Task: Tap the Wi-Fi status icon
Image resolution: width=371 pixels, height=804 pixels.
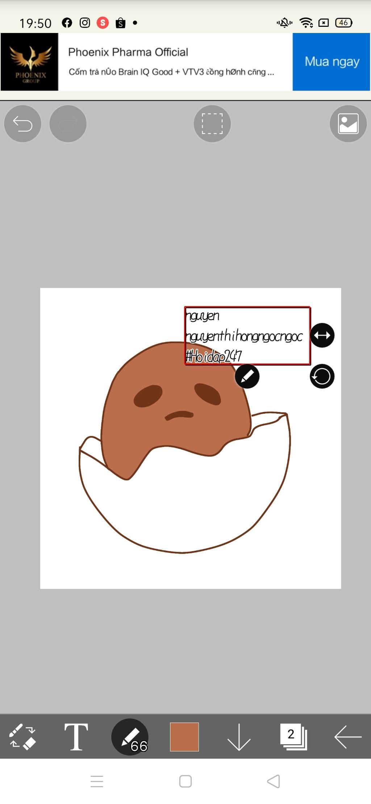Action: (307, 23)
